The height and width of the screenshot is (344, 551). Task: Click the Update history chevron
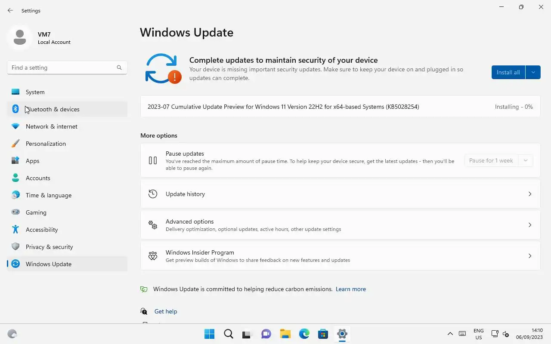coord(530,194)
